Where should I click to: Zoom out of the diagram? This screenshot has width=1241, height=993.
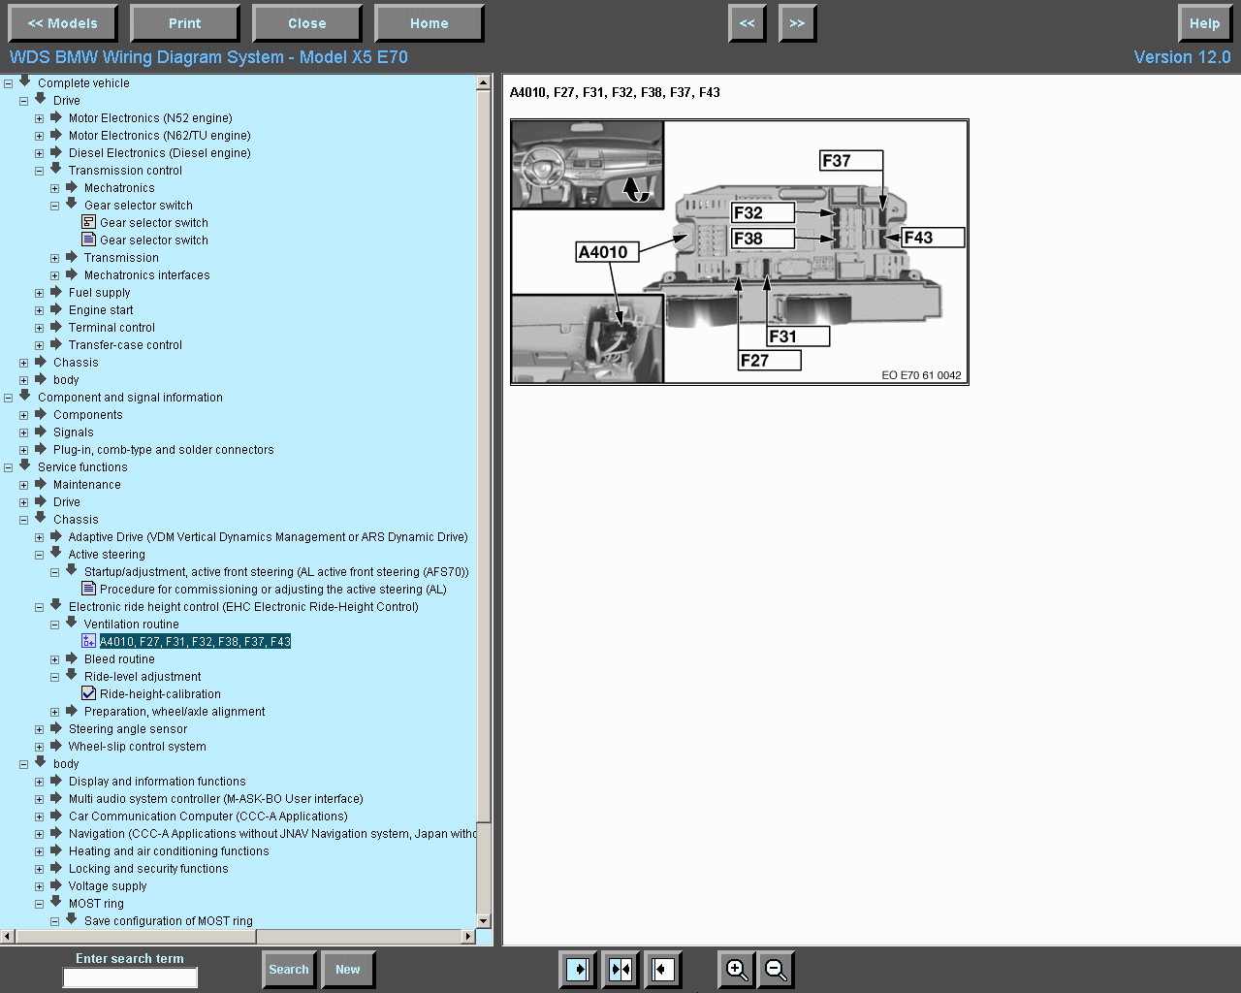pyautogui.click(x=776, y=969)
